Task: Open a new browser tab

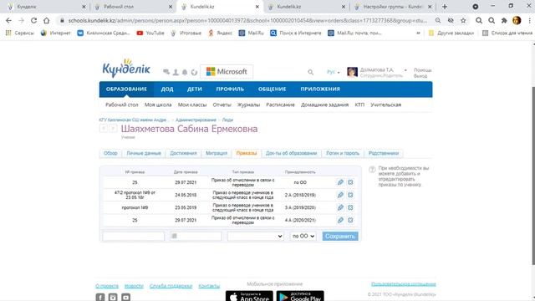Action: [x=444, y=7]
